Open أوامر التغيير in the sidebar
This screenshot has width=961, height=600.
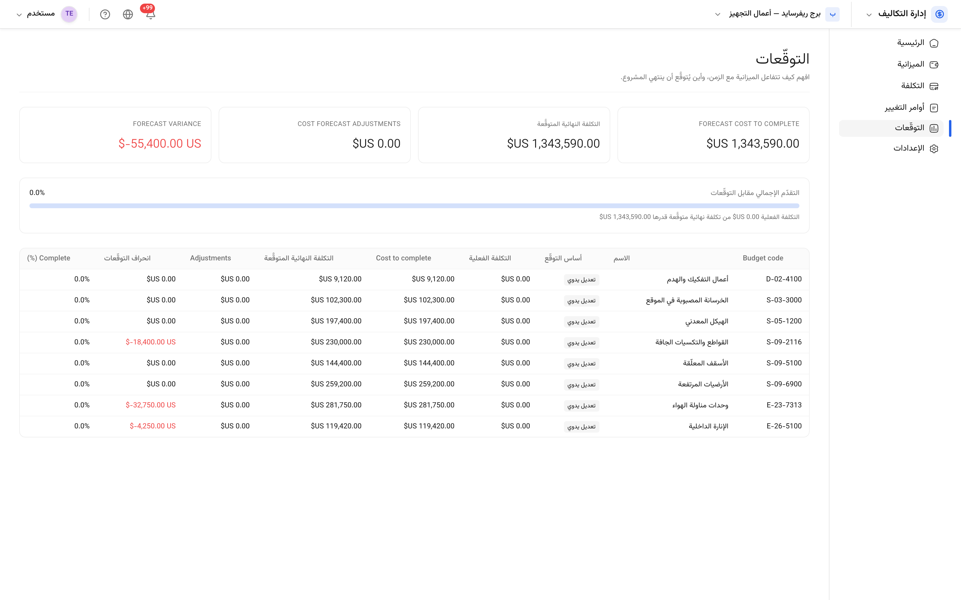point(892,107)
